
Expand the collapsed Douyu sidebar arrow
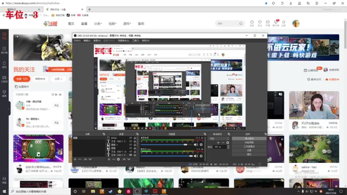[x=8, y=109]
